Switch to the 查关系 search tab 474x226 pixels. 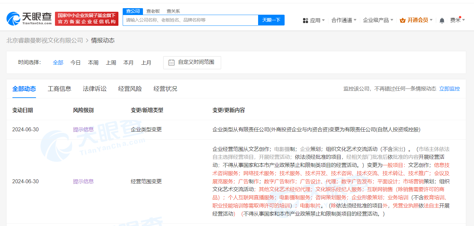pyautogui.click(x=173, y=11)
